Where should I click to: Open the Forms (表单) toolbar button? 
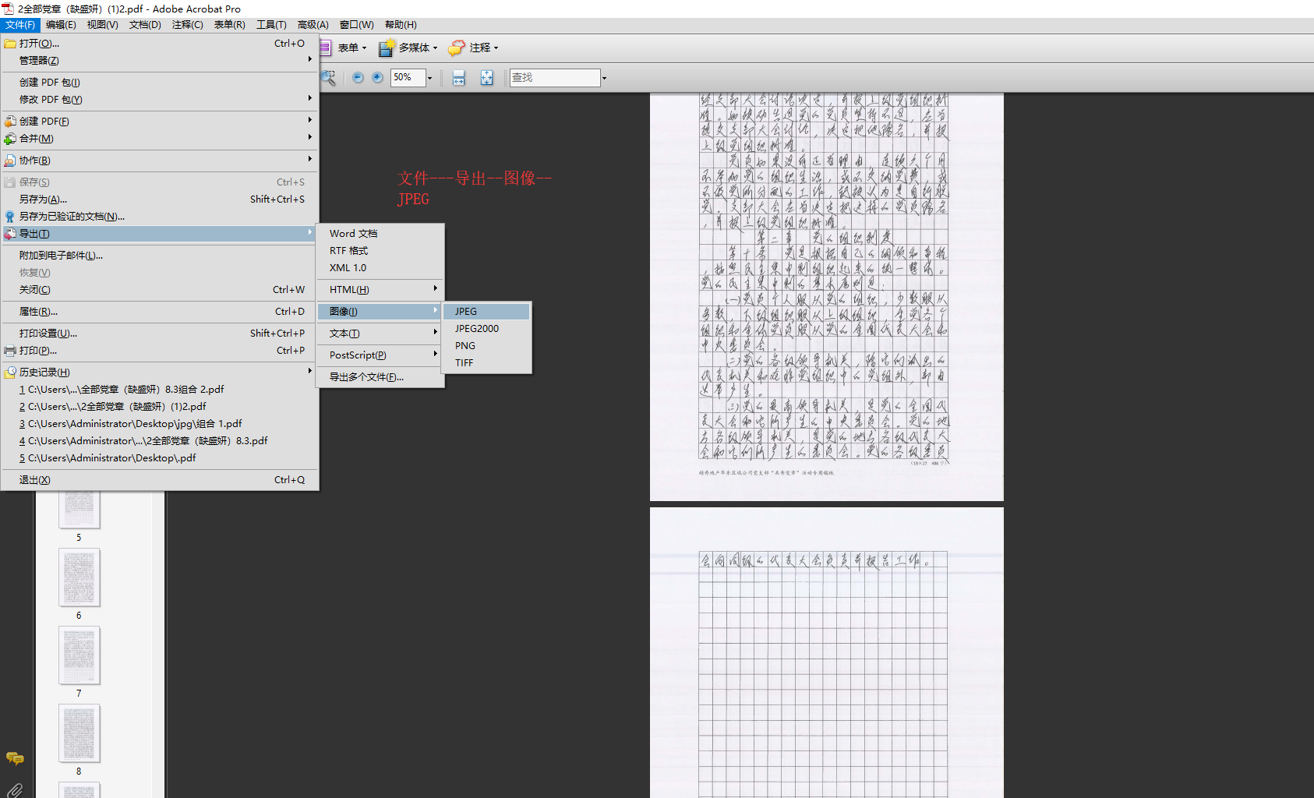click(x=344, y=48)
